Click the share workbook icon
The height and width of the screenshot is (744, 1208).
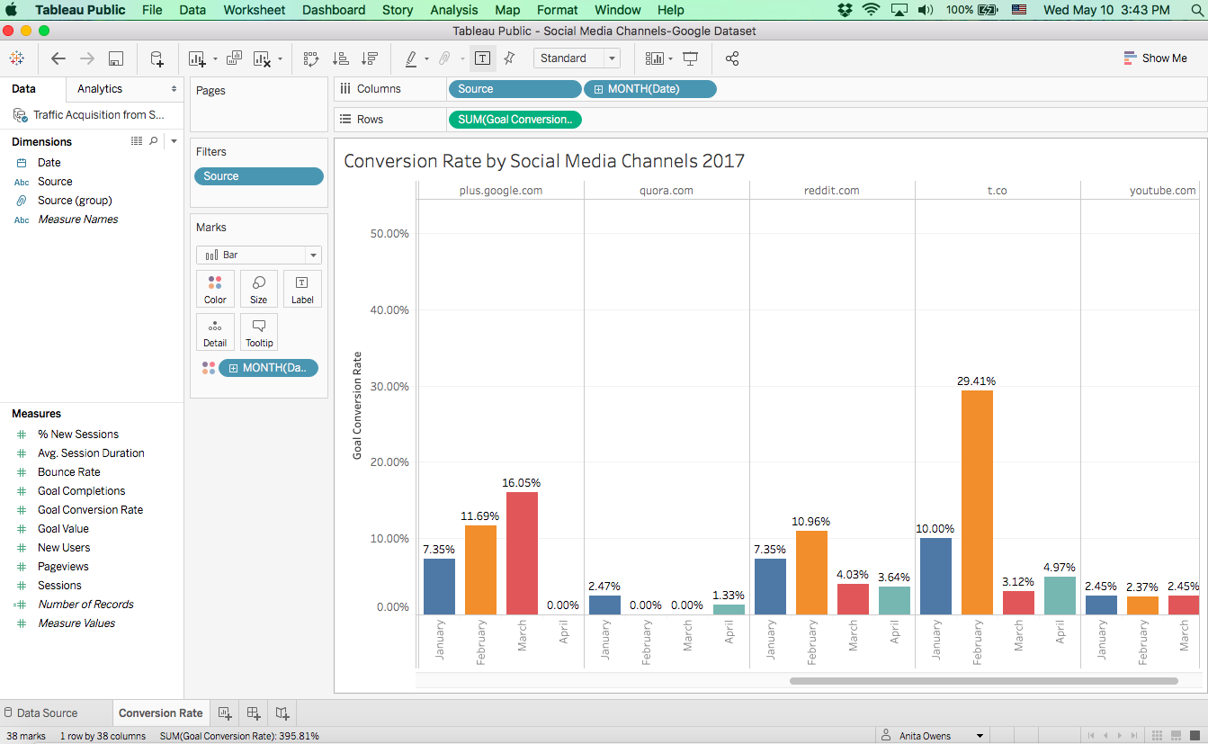click(x=732, y=58)
